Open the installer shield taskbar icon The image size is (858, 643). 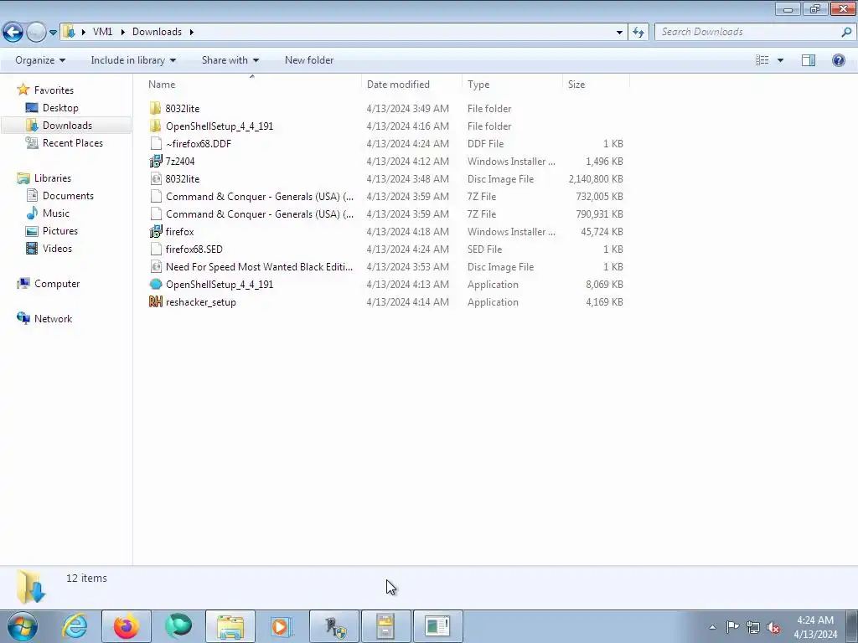point(334,626)
